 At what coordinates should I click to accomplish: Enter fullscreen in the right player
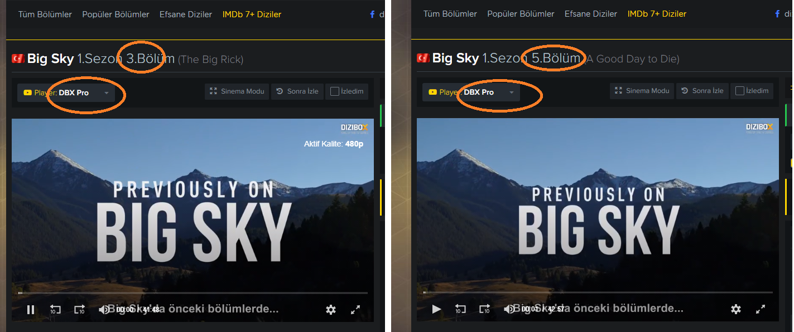[x=760, y=309]
